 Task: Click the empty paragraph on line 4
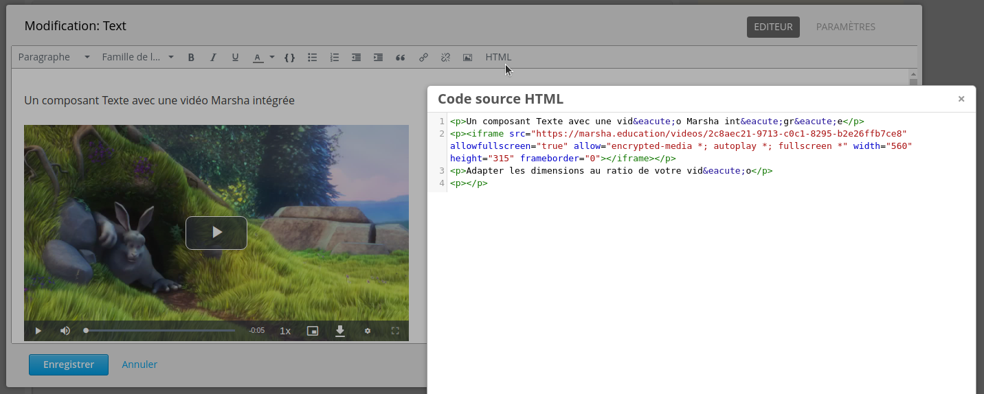coord(469,183)
